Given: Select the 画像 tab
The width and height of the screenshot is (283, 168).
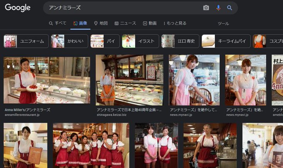Looking at the screenshot, I should [x=80, y=23].
